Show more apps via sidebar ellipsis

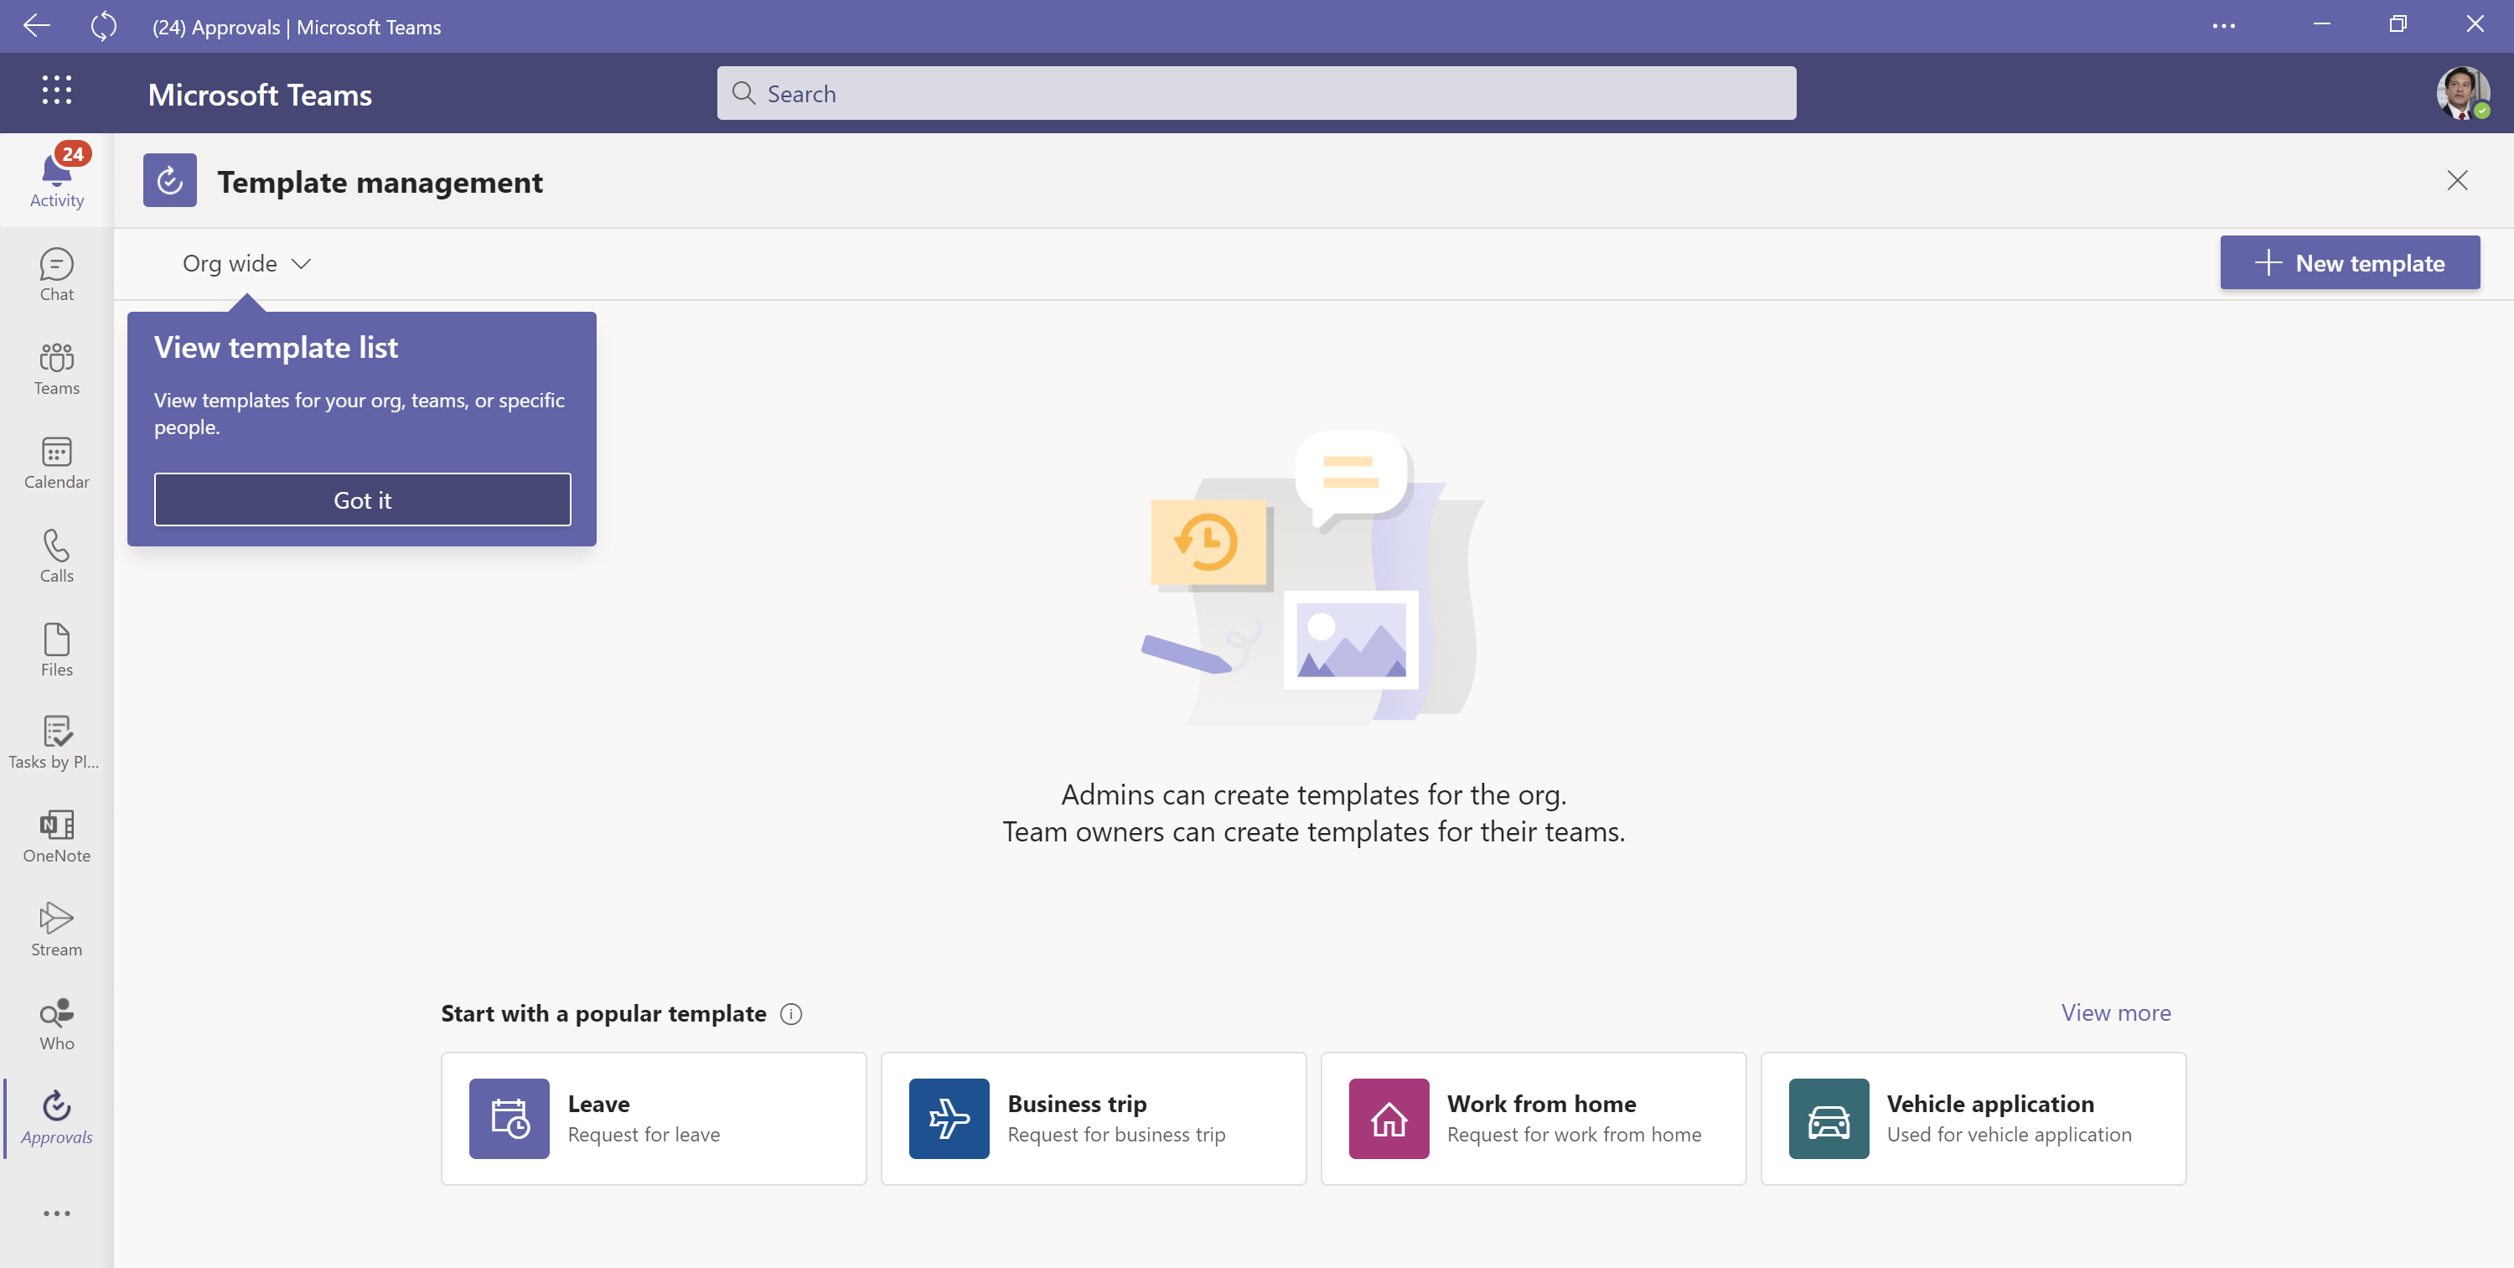57,1214
